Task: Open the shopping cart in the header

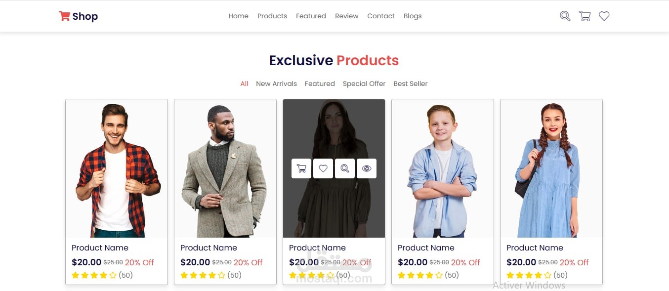Action: coord(585,16)
